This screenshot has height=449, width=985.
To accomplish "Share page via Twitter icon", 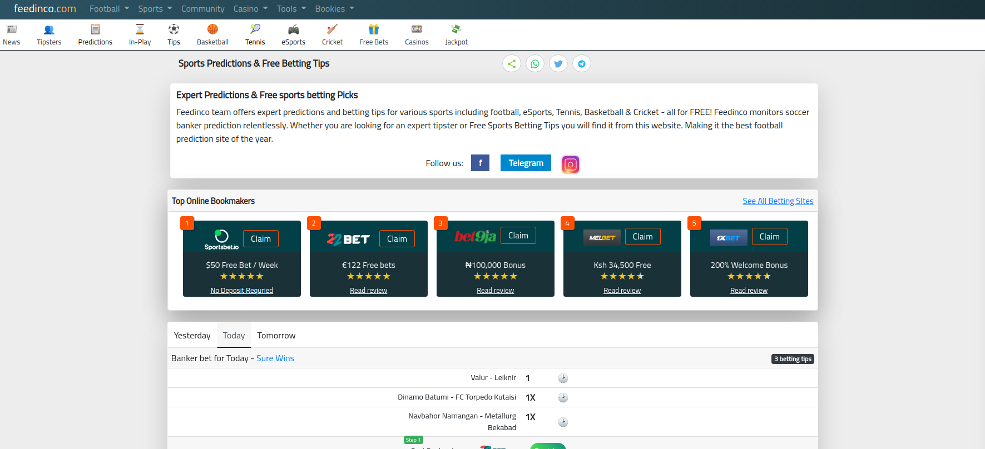I will click(x=558, y=64).
